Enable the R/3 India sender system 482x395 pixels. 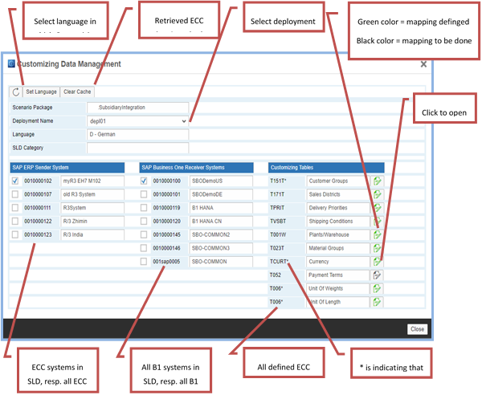pyautogui.click(x=15, y=234)
